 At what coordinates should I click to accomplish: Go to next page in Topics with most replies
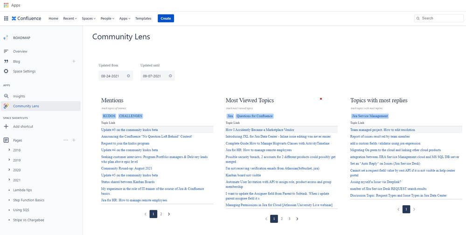pos(414,209)
